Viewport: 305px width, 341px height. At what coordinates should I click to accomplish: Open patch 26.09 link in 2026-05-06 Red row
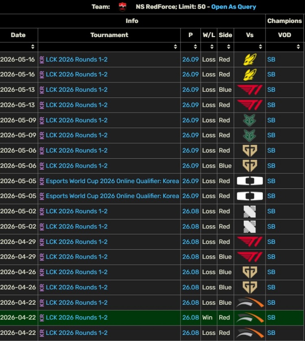pyautogui.click(x=190, y=151)
